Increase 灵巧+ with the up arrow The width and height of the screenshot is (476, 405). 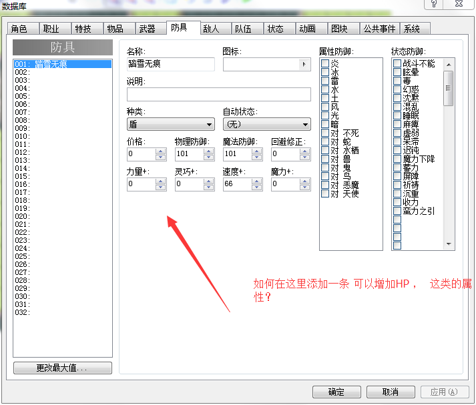[208, 181]
